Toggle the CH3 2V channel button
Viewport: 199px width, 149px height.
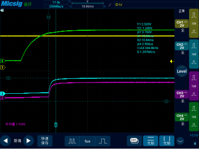pos(182,94)
